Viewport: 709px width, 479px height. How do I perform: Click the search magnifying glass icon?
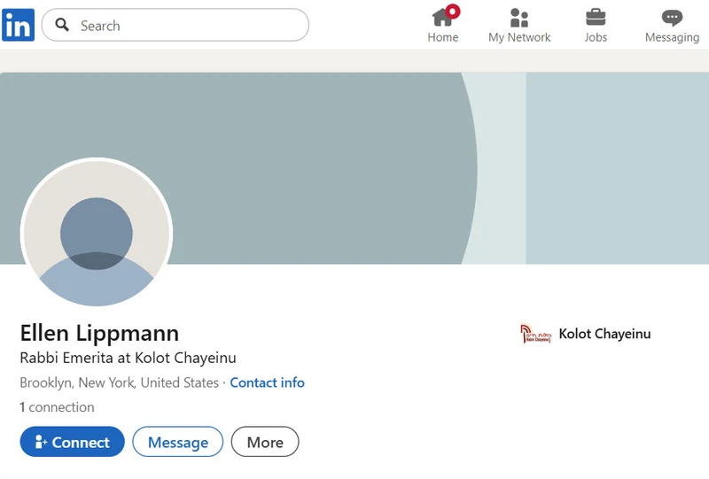tap(62, 25)
